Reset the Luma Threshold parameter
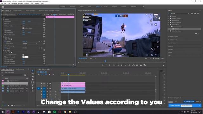Viewport: 203px width, 114px height. tap(44, 57)
